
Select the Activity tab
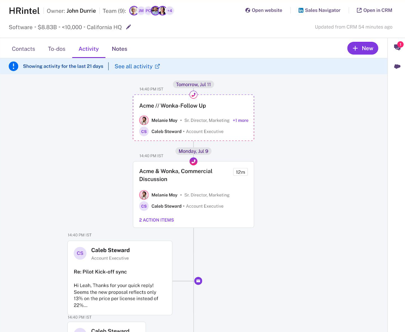pos(88,49)
